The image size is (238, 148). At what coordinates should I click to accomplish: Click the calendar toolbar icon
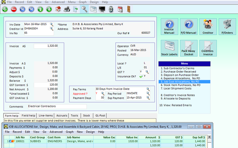click(x=120, y=9)
